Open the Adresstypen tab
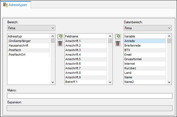 point(16,5)
